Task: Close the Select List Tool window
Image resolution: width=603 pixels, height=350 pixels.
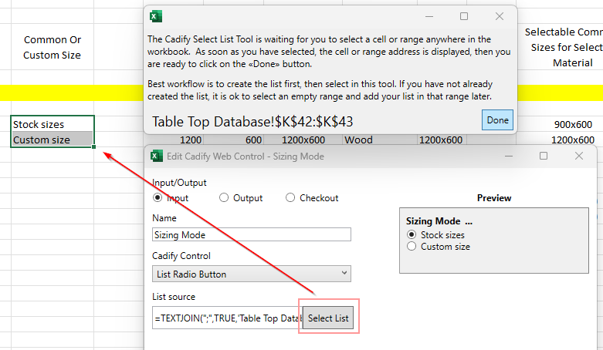Action: (500, 16)
